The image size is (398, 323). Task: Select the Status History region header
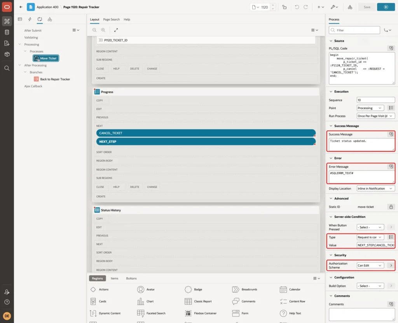coord(206,210)
